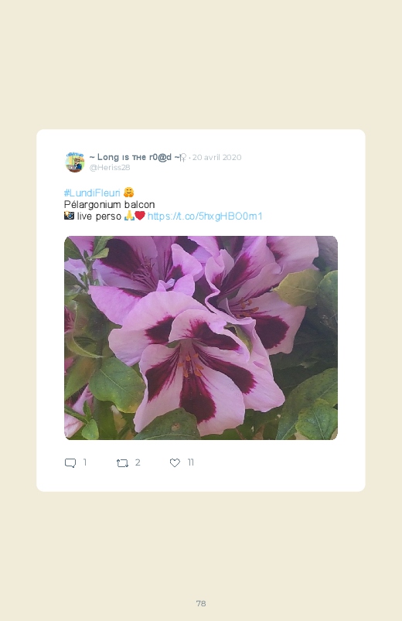402x621 pixels.
Task: Click the retweet count 2
Action: point(138,462)
